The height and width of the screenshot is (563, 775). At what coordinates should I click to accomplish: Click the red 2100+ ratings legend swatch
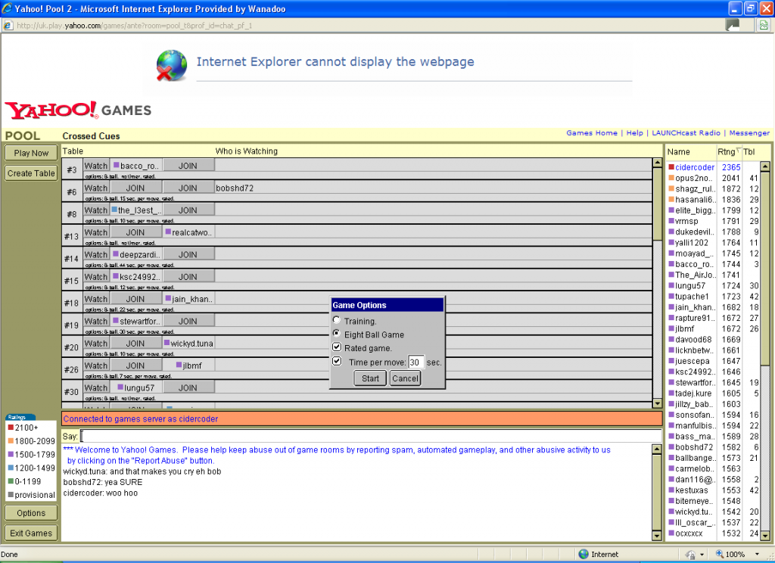tap(11, 428)
